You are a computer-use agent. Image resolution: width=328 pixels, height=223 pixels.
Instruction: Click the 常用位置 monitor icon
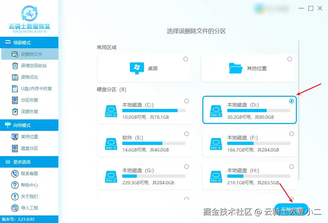(15, 137)
